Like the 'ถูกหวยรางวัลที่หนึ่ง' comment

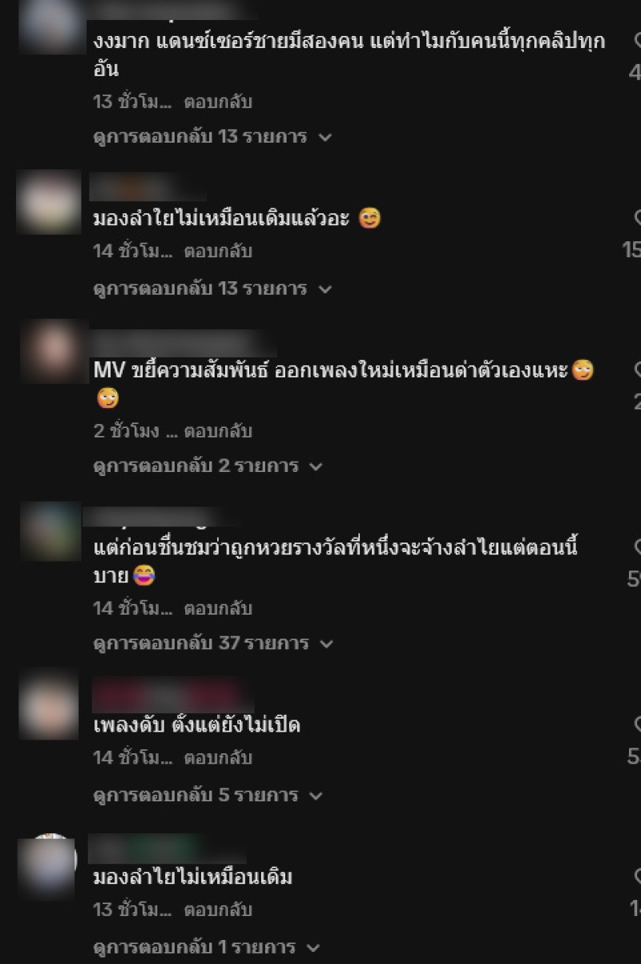[x=637, y=547]
